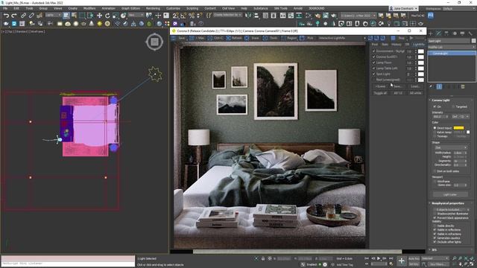477x268 pixels.
Task: Switch to the Post tab in frame buffer
Action: (x=375, y=45)
